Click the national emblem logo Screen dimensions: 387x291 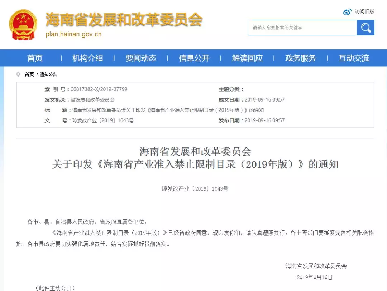[x=23, y=24]
